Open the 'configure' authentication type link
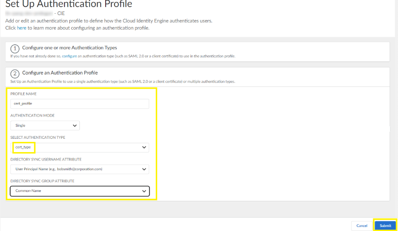 click(70, 56)
